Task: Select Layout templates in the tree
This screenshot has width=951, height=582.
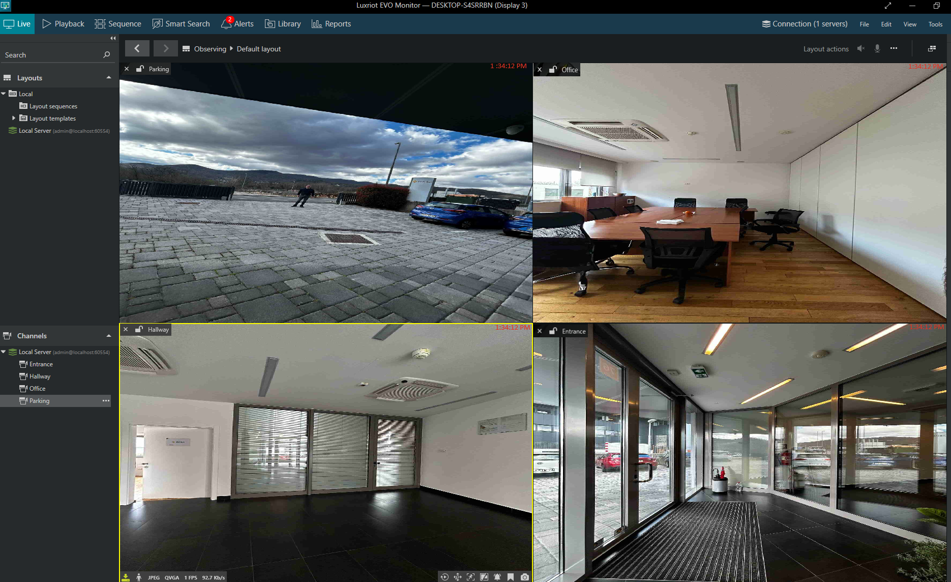Action: (x=47, y=118)
